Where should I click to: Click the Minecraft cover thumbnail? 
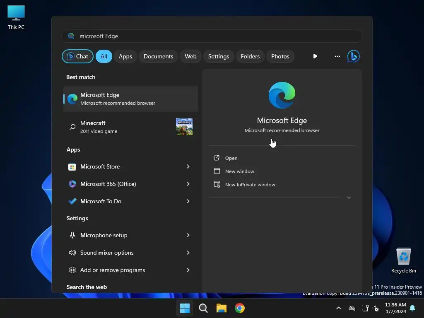(x=184, y=127)
